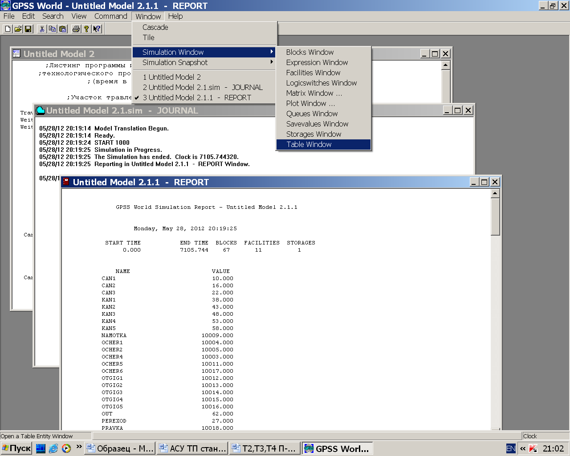Click the yellow question mark Help icon
The image size is (570, 456).
(x=86, y=29)
